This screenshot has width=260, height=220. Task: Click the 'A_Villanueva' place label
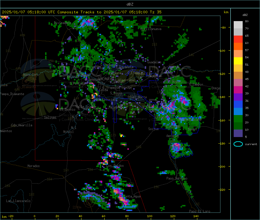[151, 29]
